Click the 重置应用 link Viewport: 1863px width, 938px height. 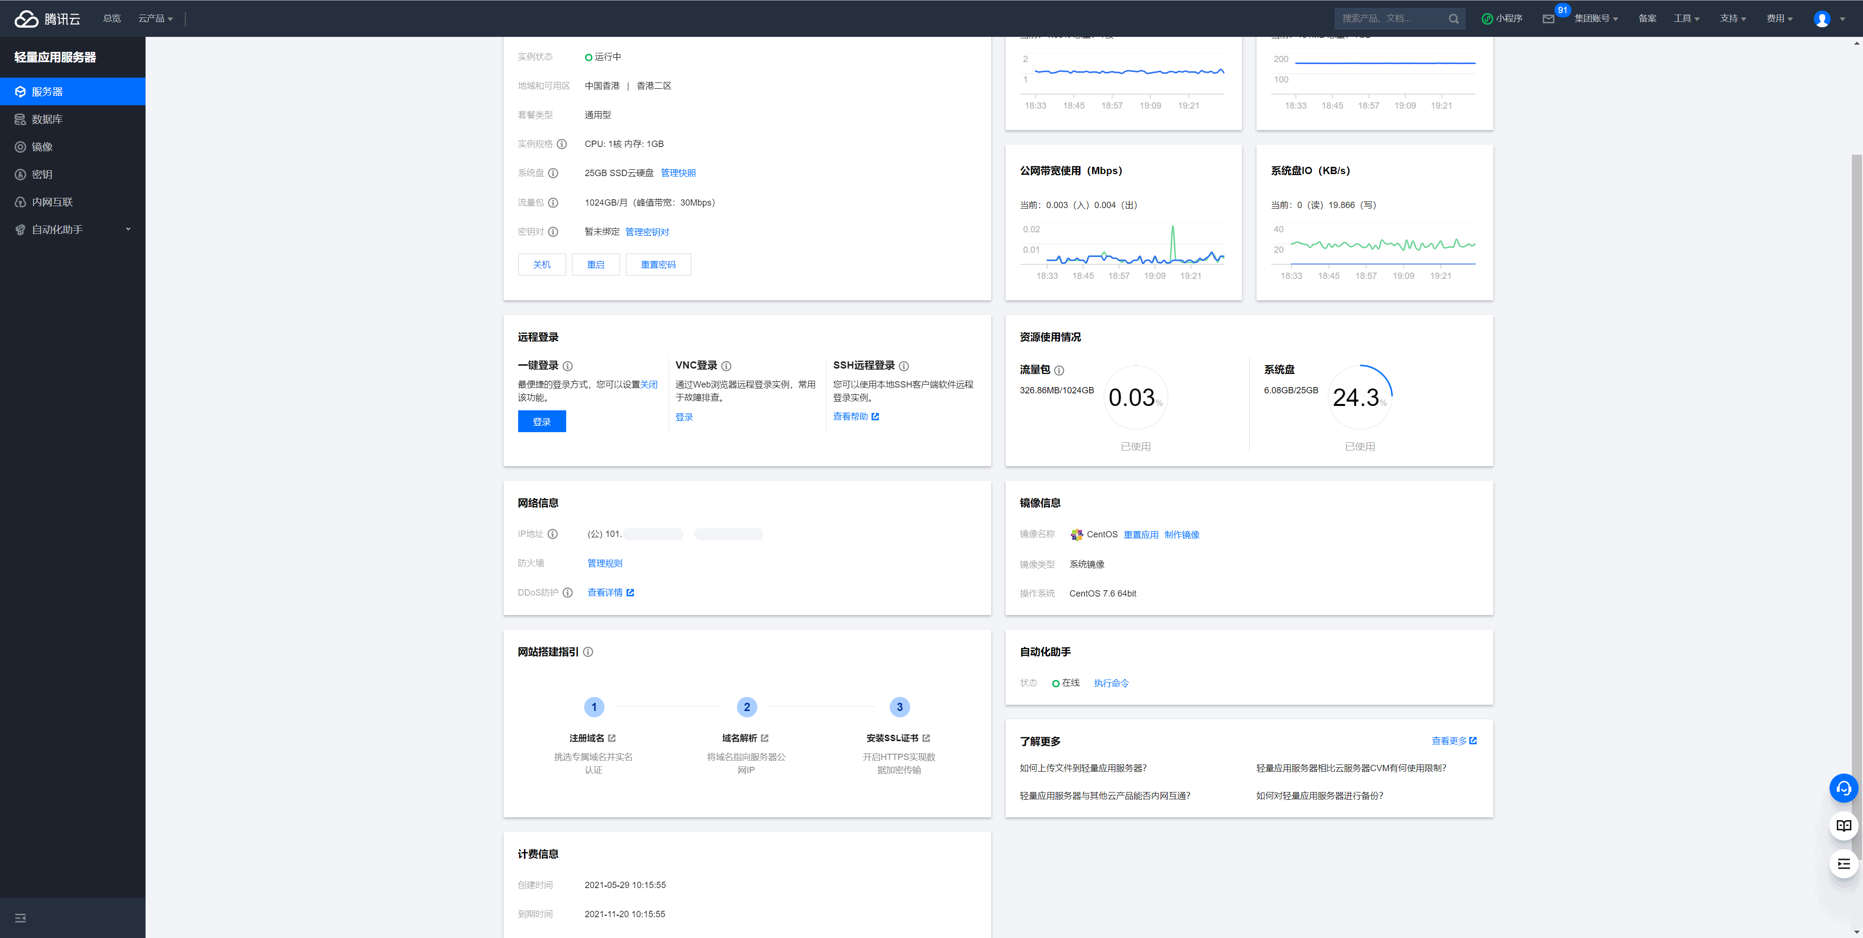click(1141, 535)
